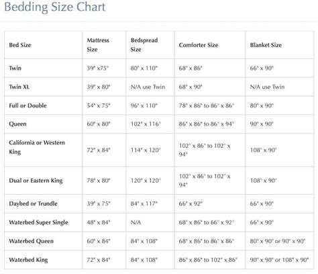
Task: Select the Queen row label
Action: pyautogui.click(x=17, y=124)
